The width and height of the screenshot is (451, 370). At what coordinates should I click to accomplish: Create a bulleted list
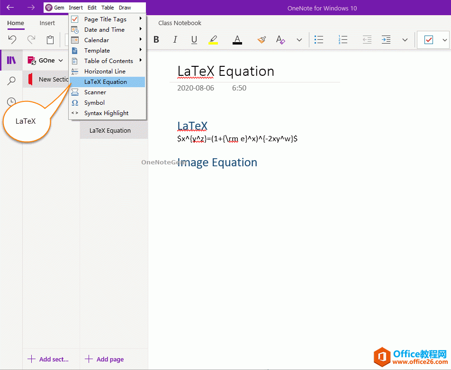click(319, 40)
